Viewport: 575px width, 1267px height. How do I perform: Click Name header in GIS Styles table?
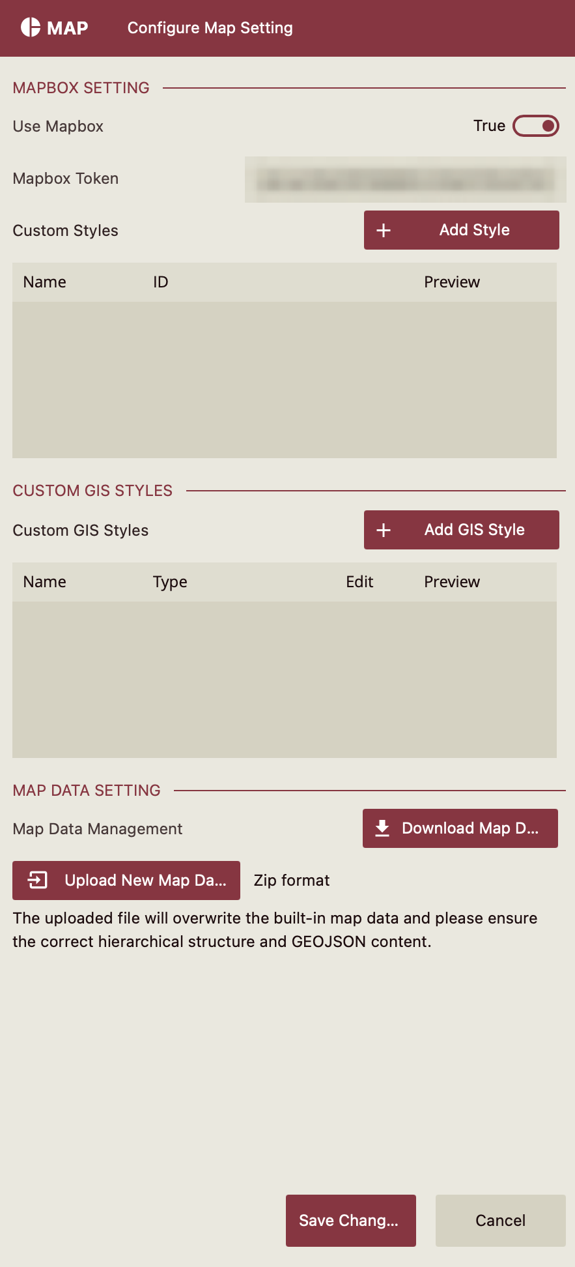pos(44,582)
